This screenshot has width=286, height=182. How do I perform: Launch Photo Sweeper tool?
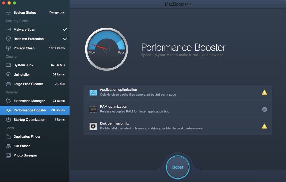click(x=35, y=155)
